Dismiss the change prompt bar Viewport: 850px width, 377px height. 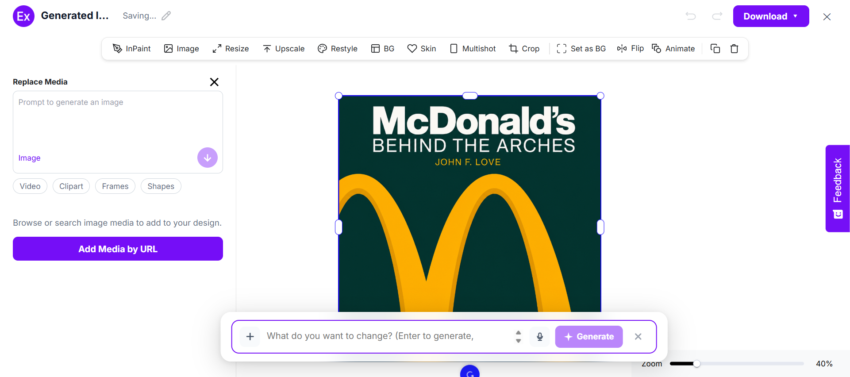(638, 337)
